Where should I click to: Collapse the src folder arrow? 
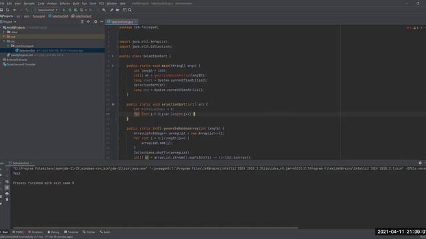(4, 41)
